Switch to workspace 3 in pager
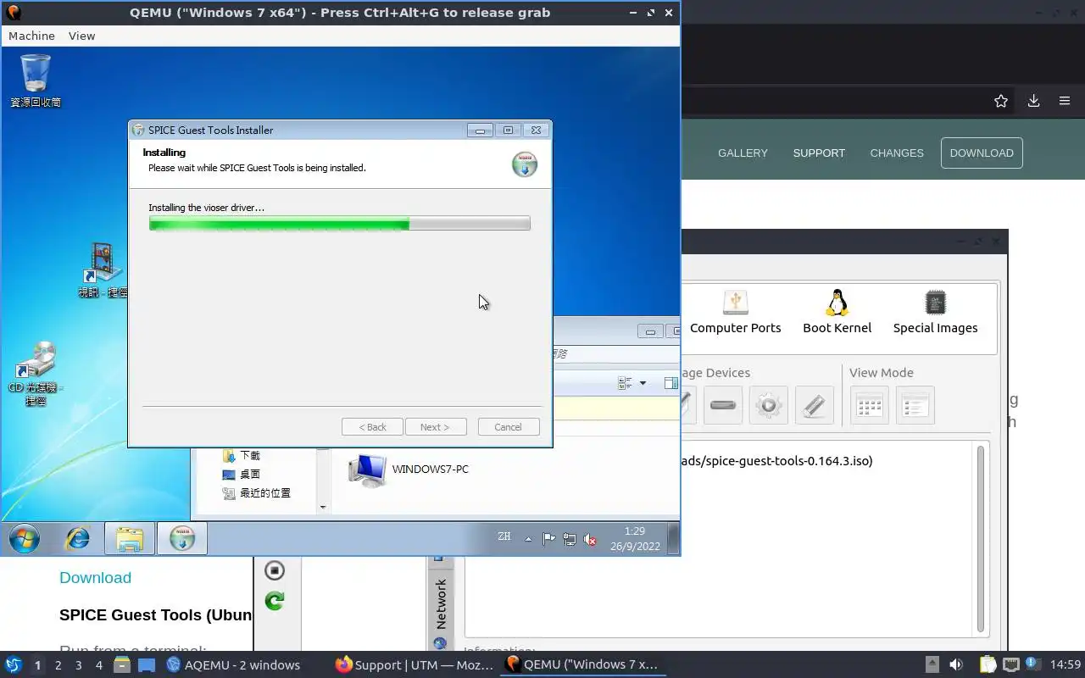 click(78, 665)
